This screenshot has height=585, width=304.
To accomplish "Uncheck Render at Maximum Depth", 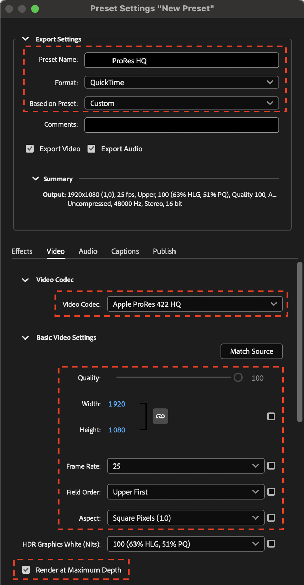I will tap(26, 570).
